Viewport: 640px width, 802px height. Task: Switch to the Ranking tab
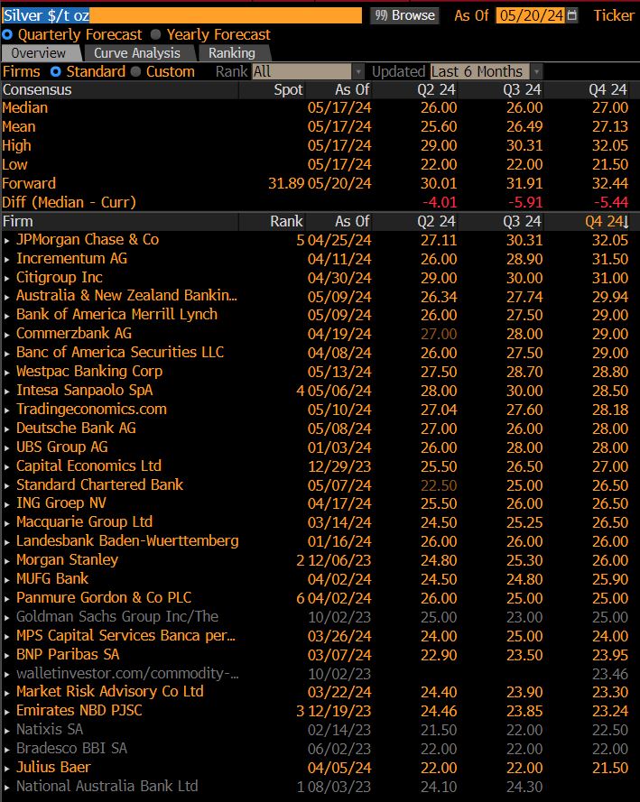(x=232, y=53)
